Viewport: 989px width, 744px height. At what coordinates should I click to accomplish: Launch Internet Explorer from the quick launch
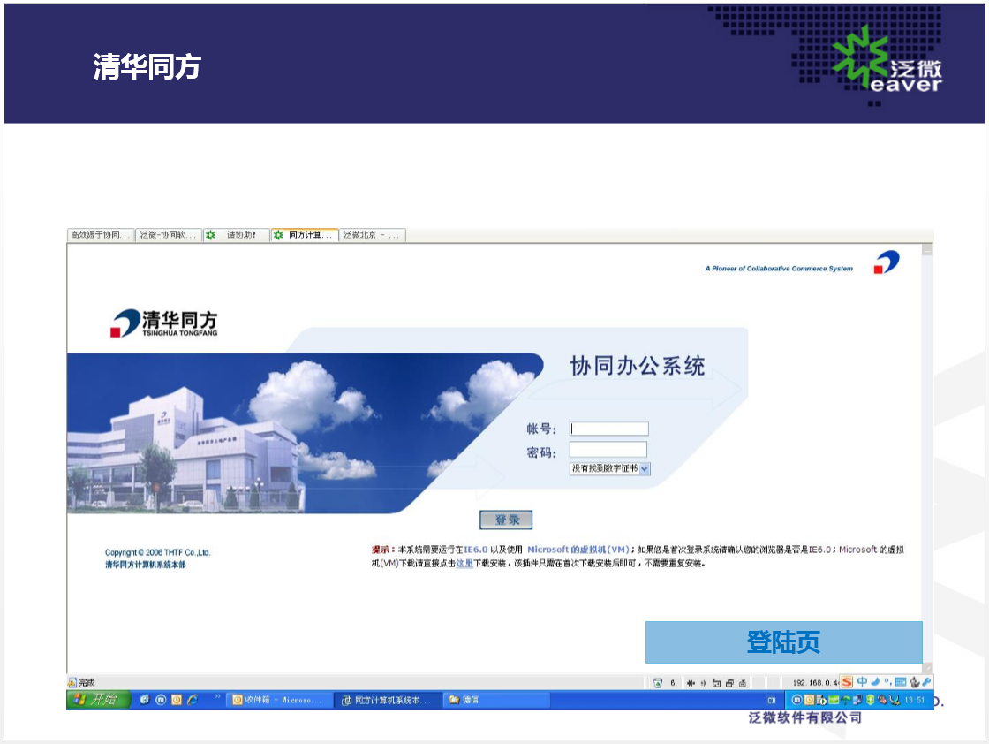point(193,700)
